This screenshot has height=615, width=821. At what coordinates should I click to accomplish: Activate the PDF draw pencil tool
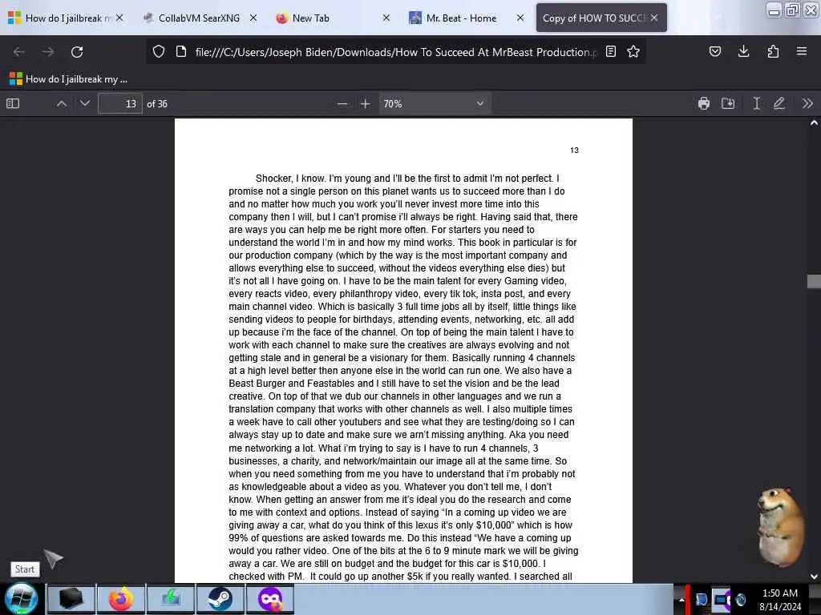pyautogui.click(x=779, y=103)
